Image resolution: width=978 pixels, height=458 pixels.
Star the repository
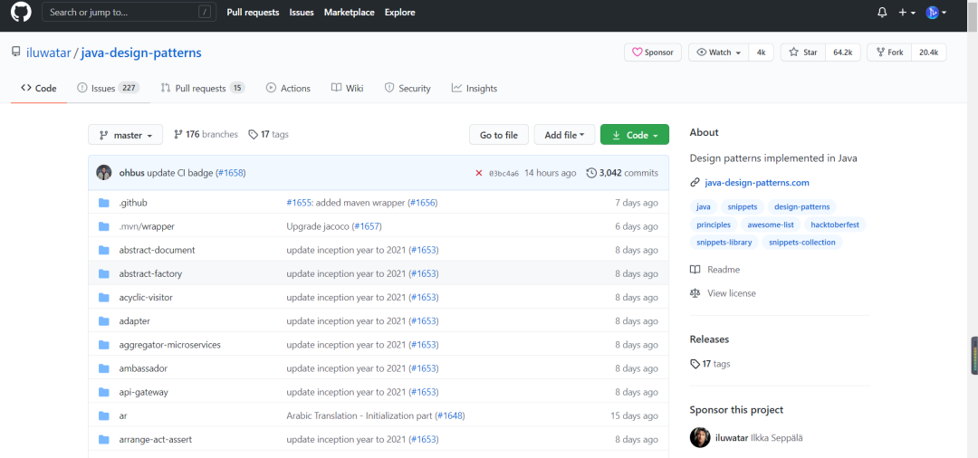[x=802, y=52]
